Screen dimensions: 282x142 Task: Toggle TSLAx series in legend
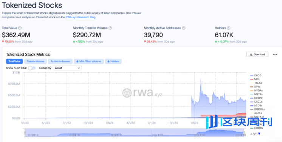256,83
